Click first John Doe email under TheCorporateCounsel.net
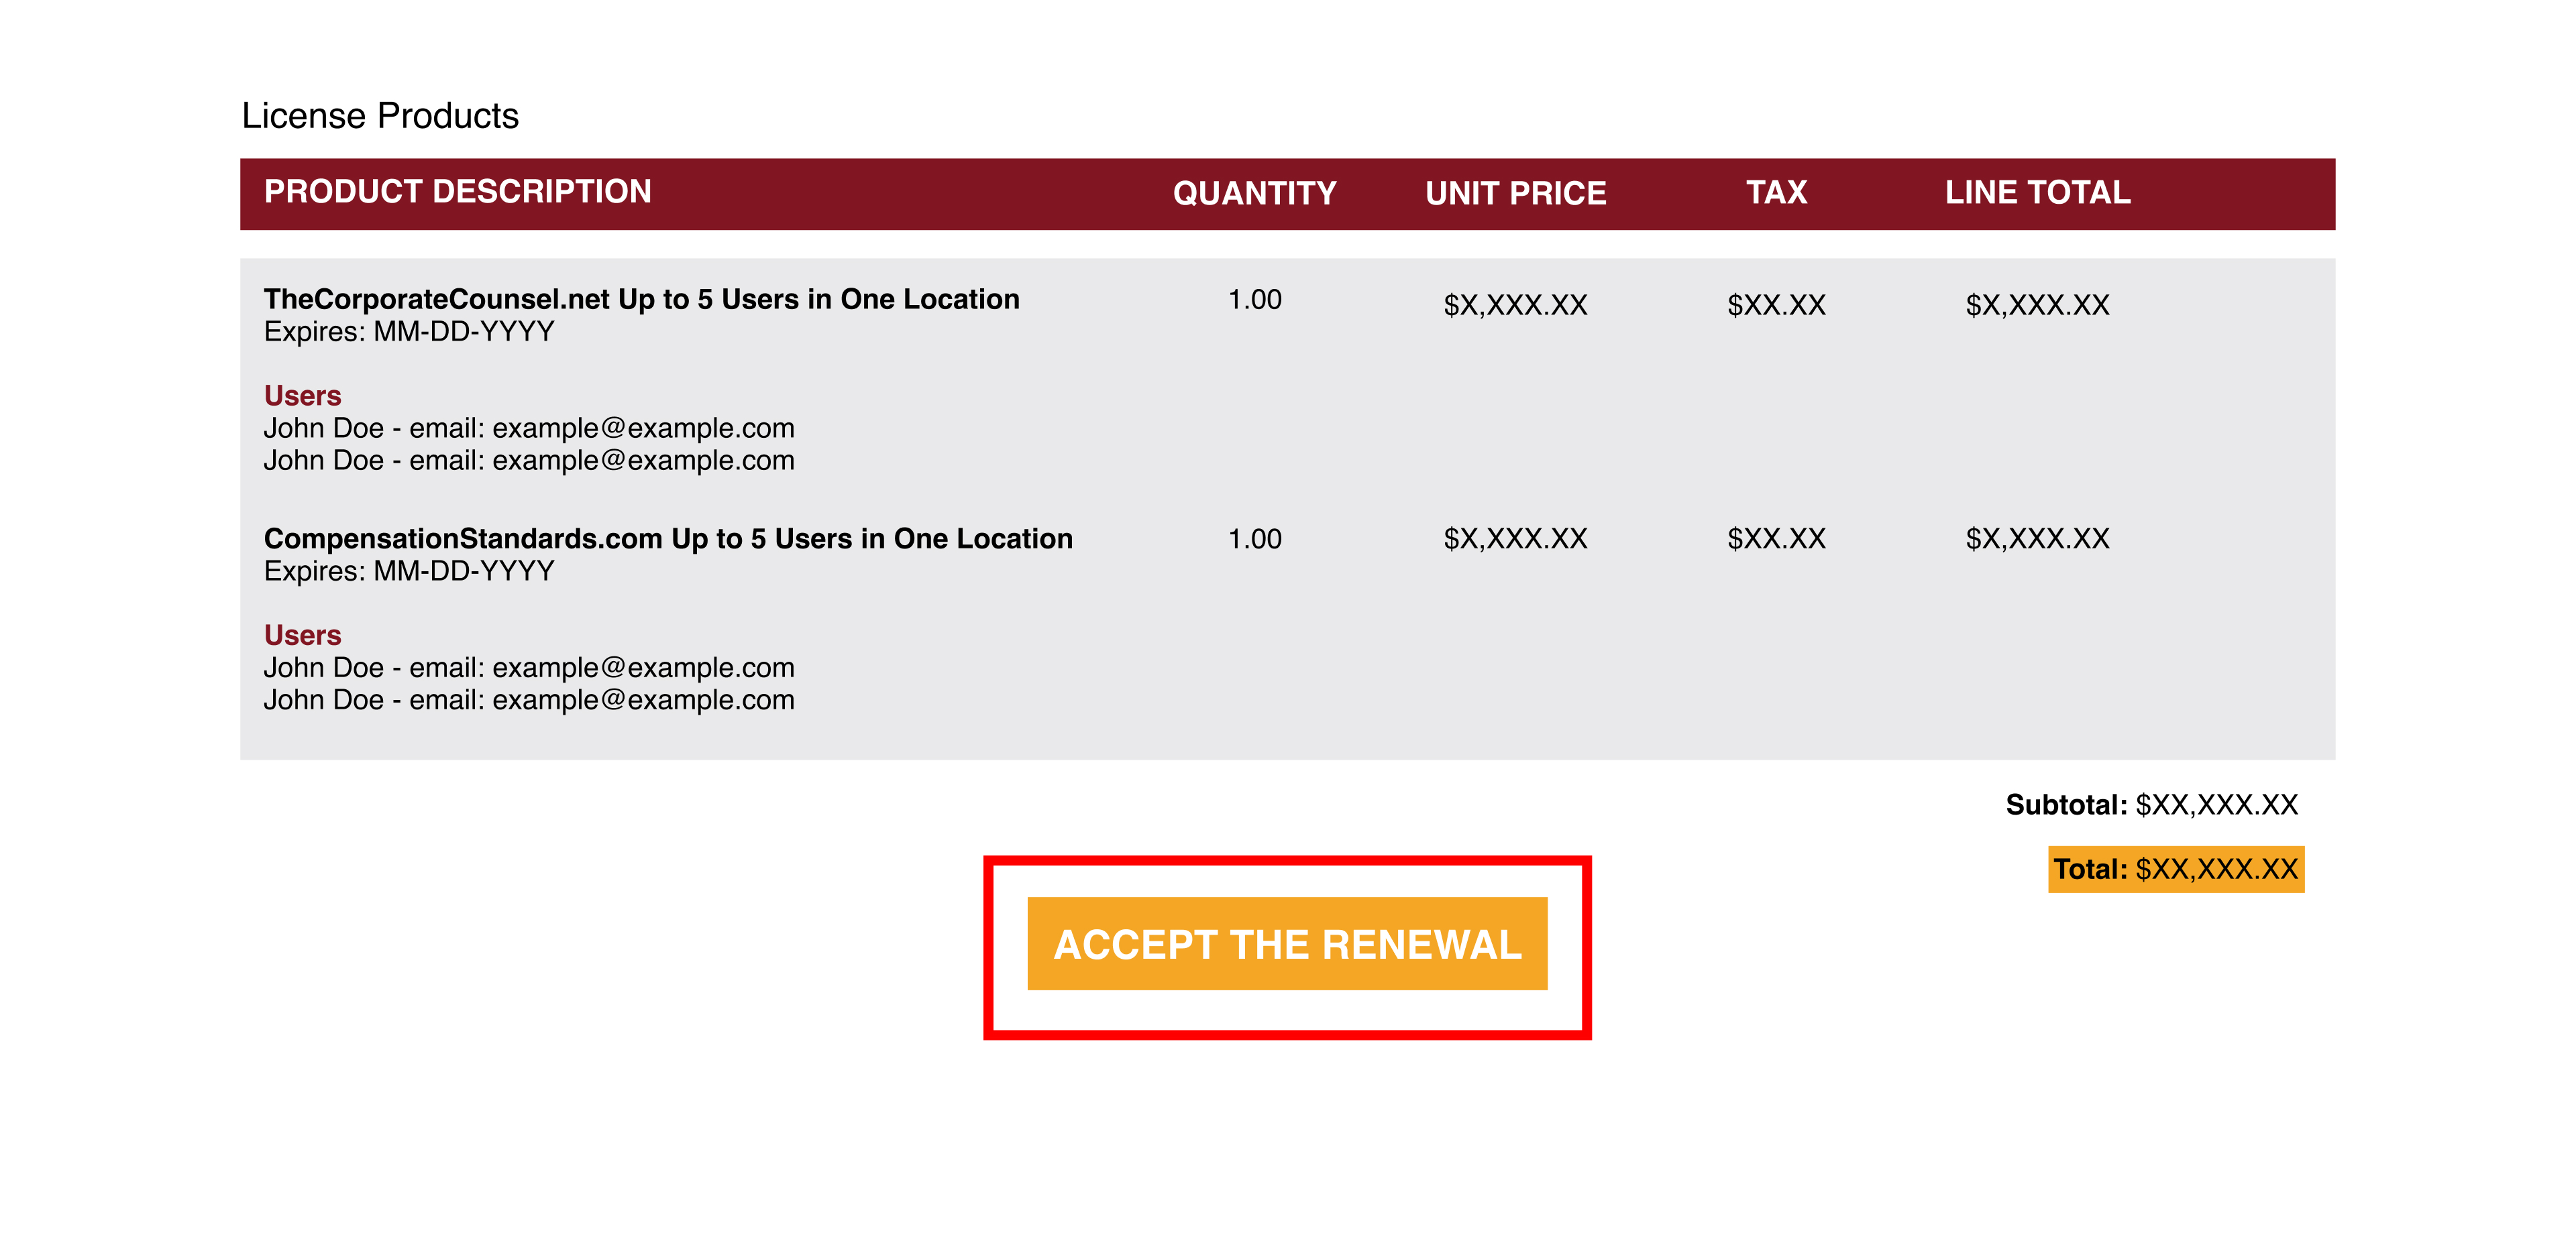This screenshot has height=1235, width=2576. tap(529, 428)
